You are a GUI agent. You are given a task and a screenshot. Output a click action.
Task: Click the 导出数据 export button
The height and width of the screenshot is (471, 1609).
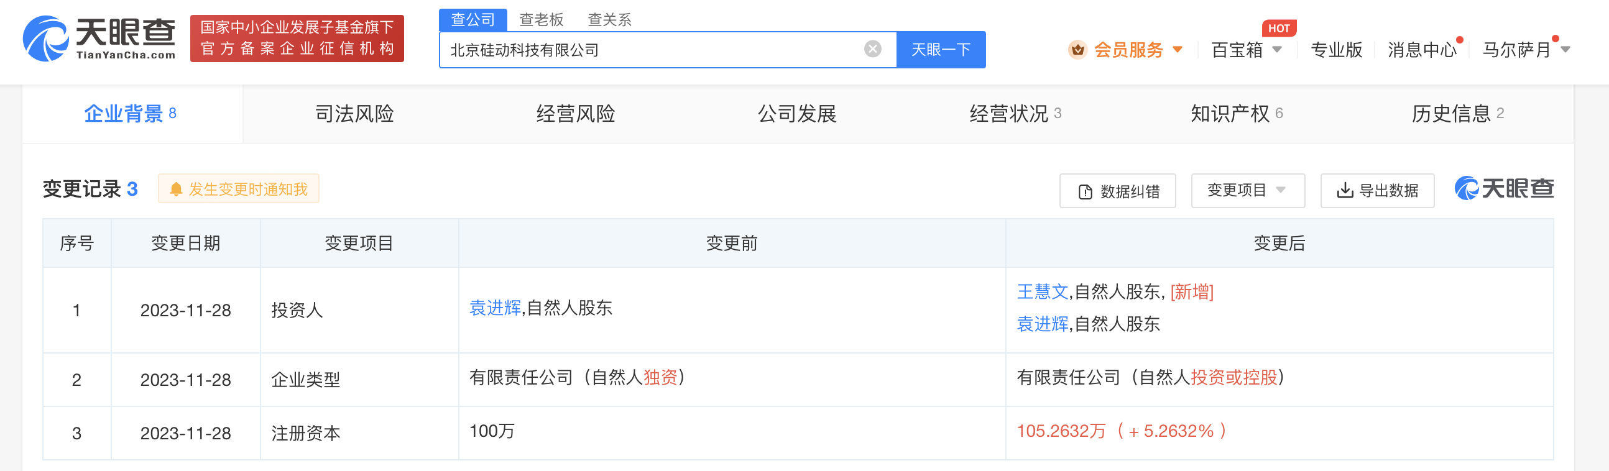(1376, 191)
